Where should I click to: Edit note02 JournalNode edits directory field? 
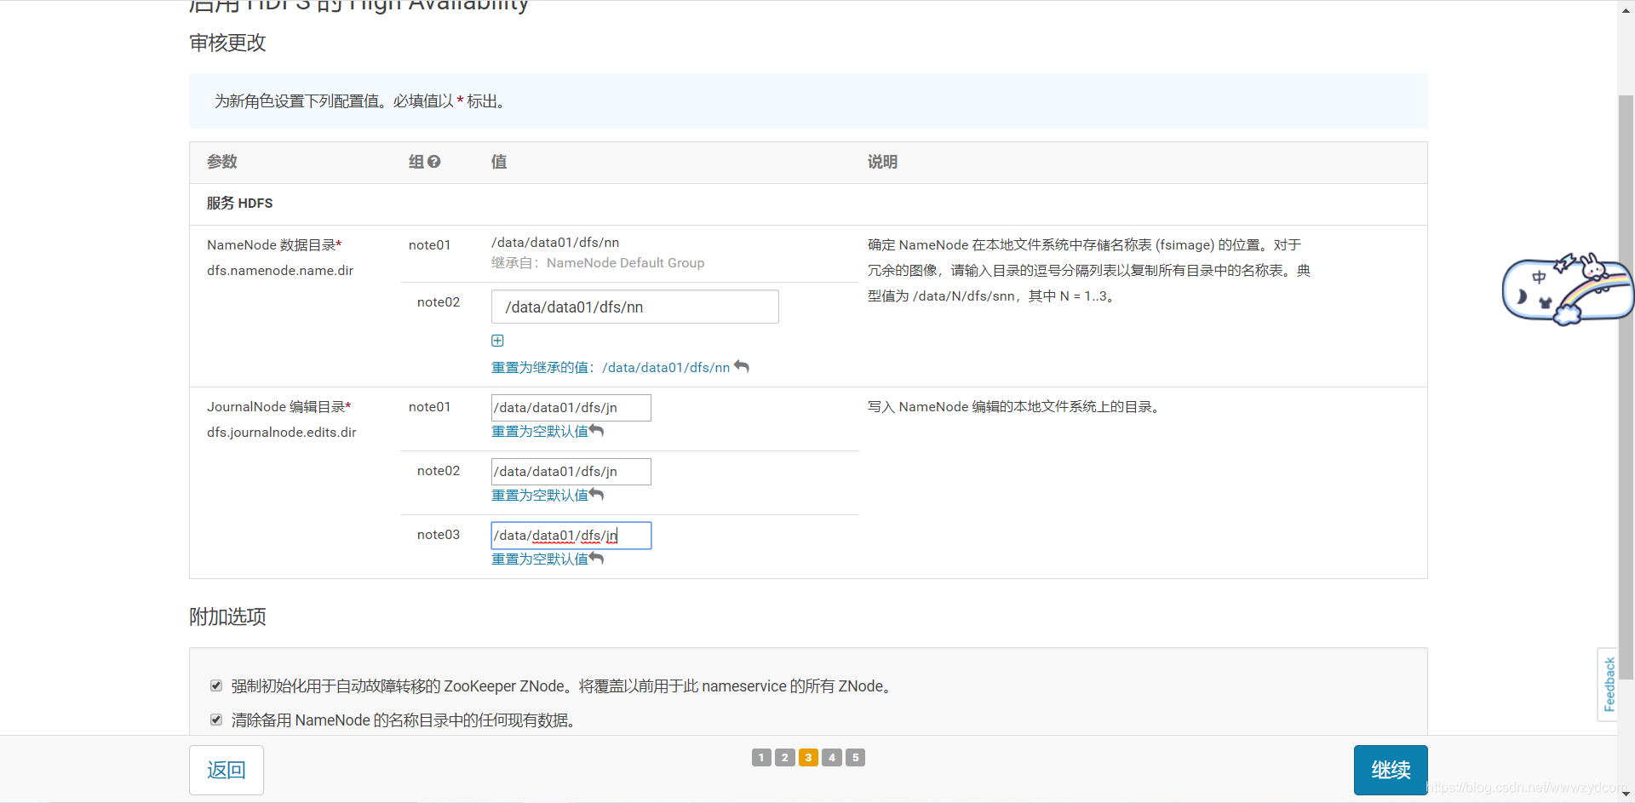[571, 472]
